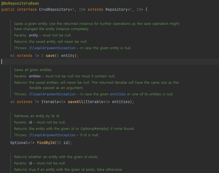Viewport: 219px width, 173px height.
Task: Click the Repository supertype after extends
Action: 117,9
